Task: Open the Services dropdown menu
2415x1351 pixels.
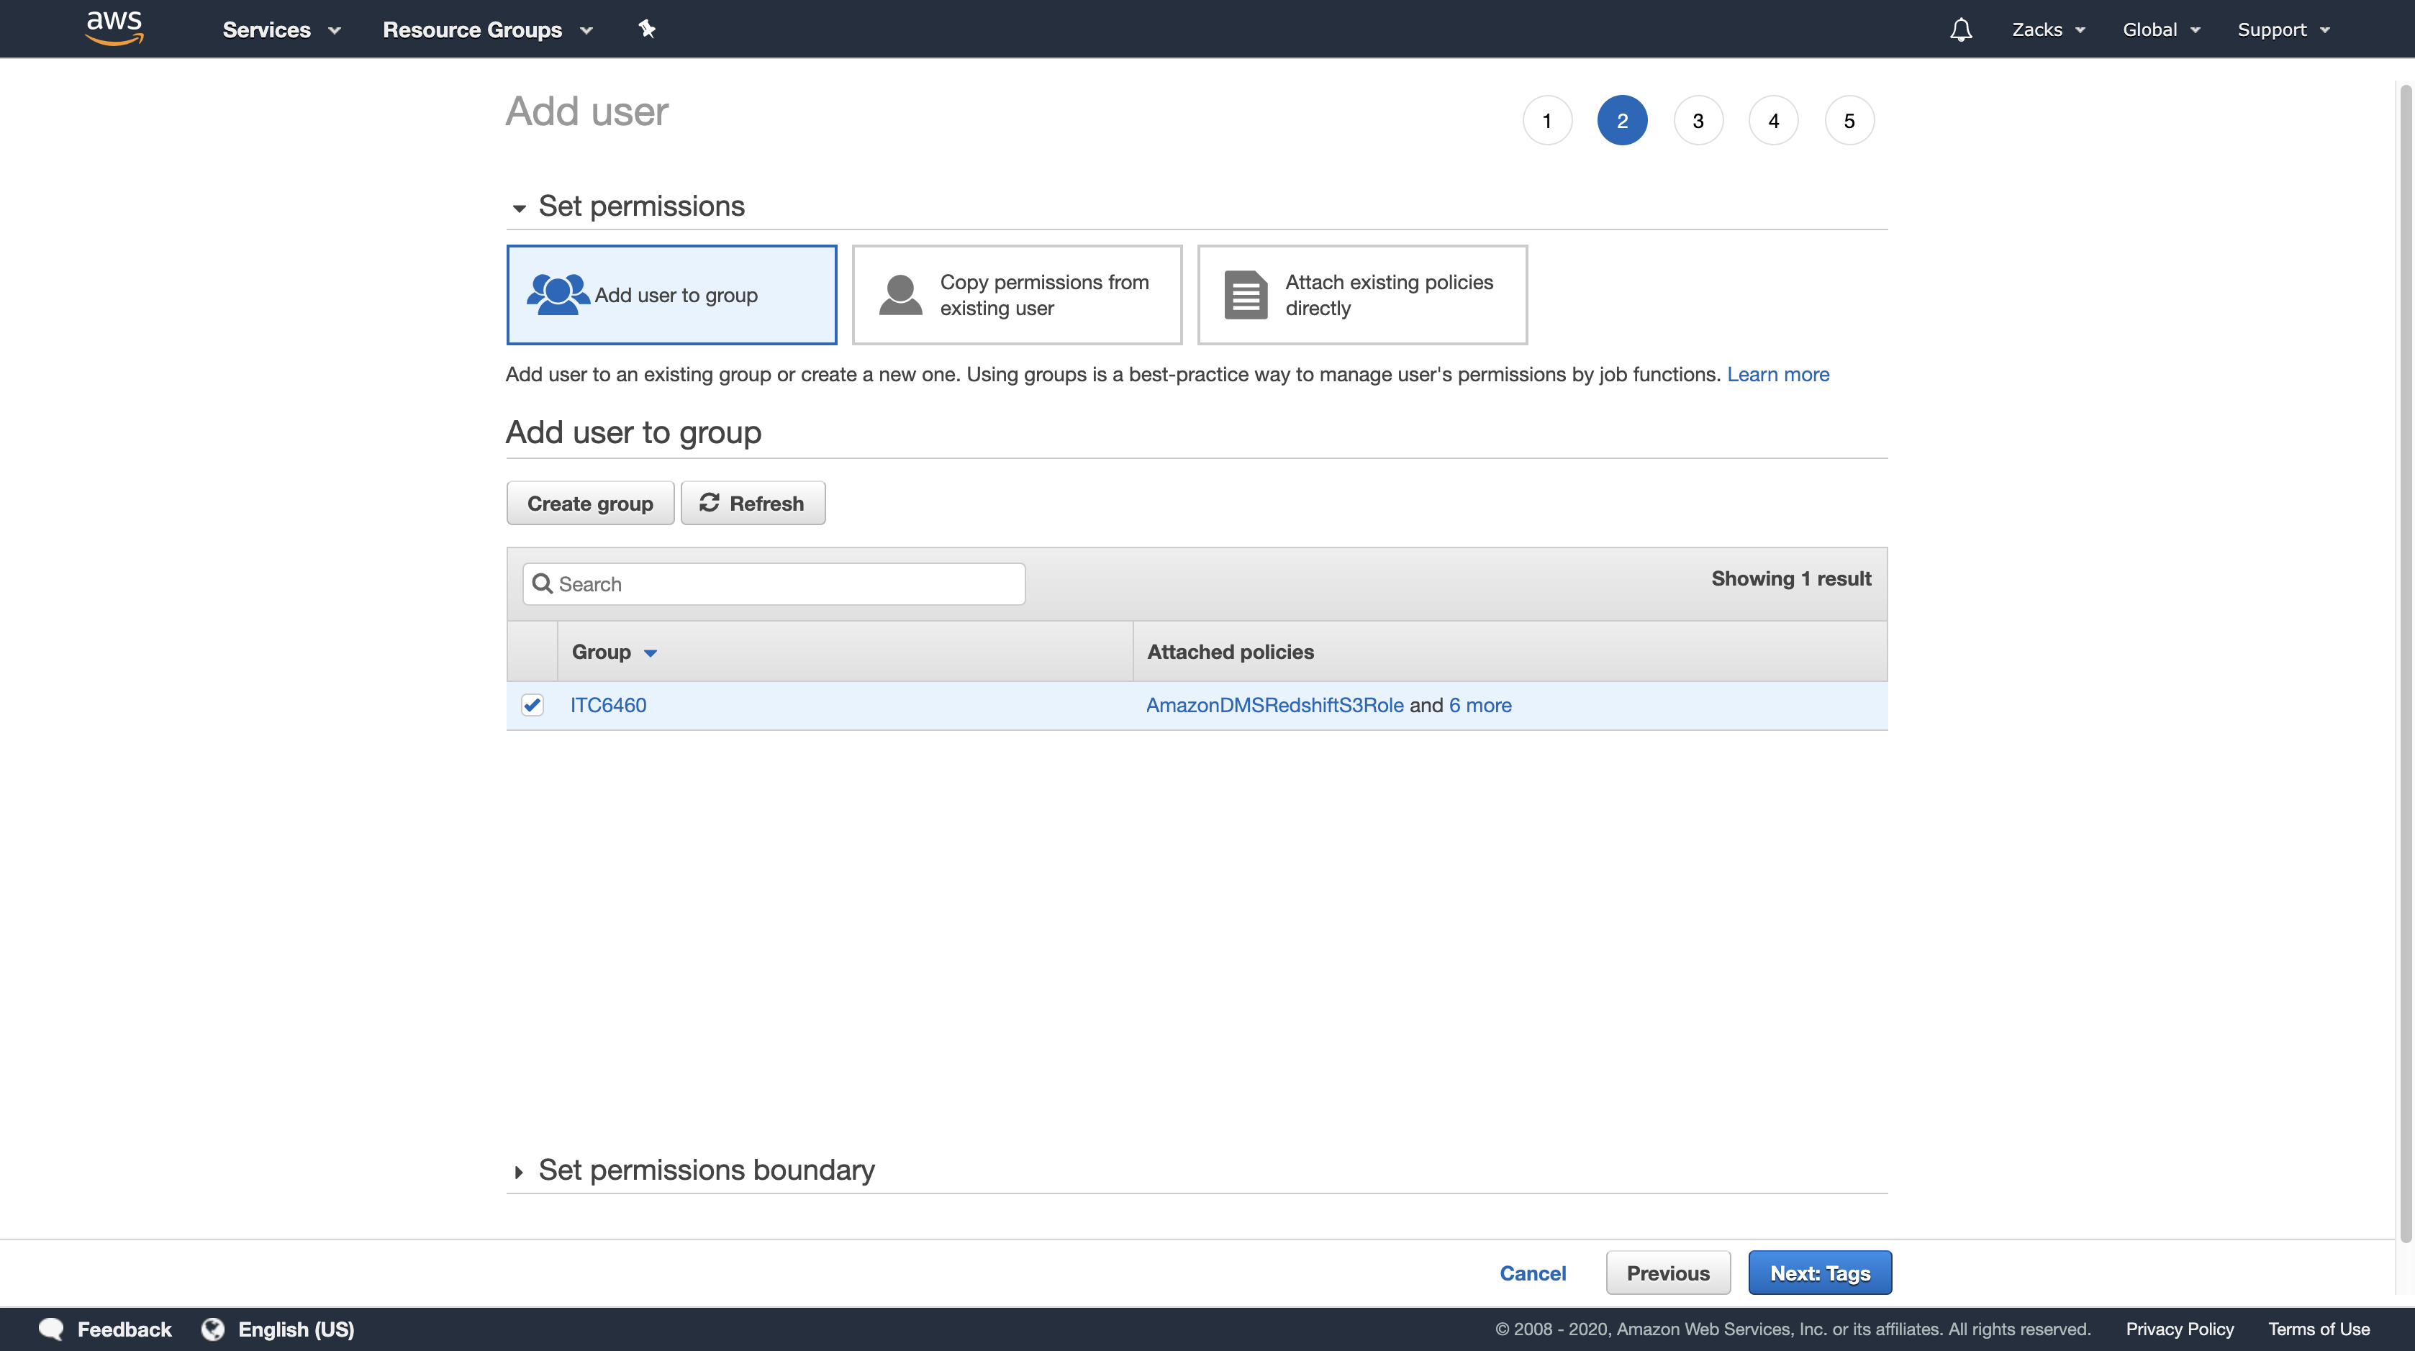Action: (281, 30)
